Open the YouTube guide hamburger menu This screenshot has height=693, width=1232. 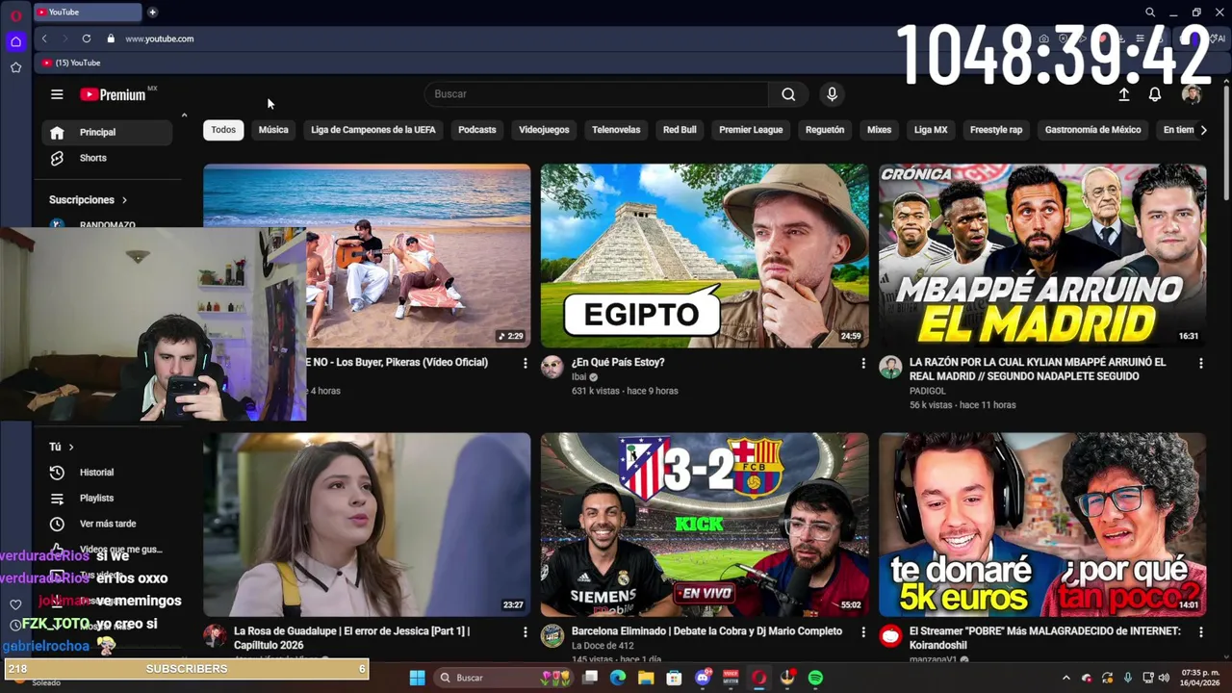[57, 94]
